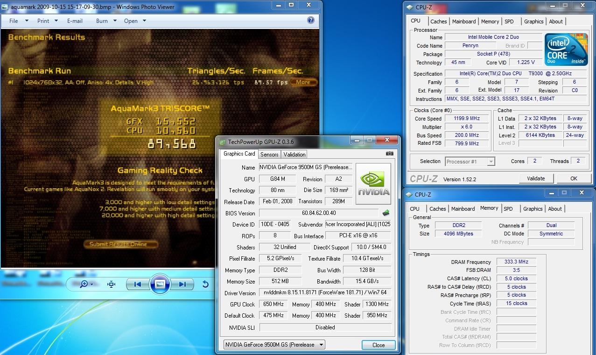The height and width of the screenshot is (355, 596).
Task: Switch to Validation tab in GPU-Z
Action: [x=294, y=154]
